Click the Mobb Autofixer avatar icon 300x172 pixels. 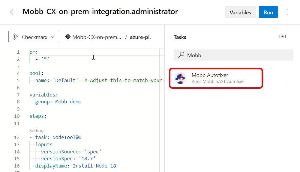point(180,78)
